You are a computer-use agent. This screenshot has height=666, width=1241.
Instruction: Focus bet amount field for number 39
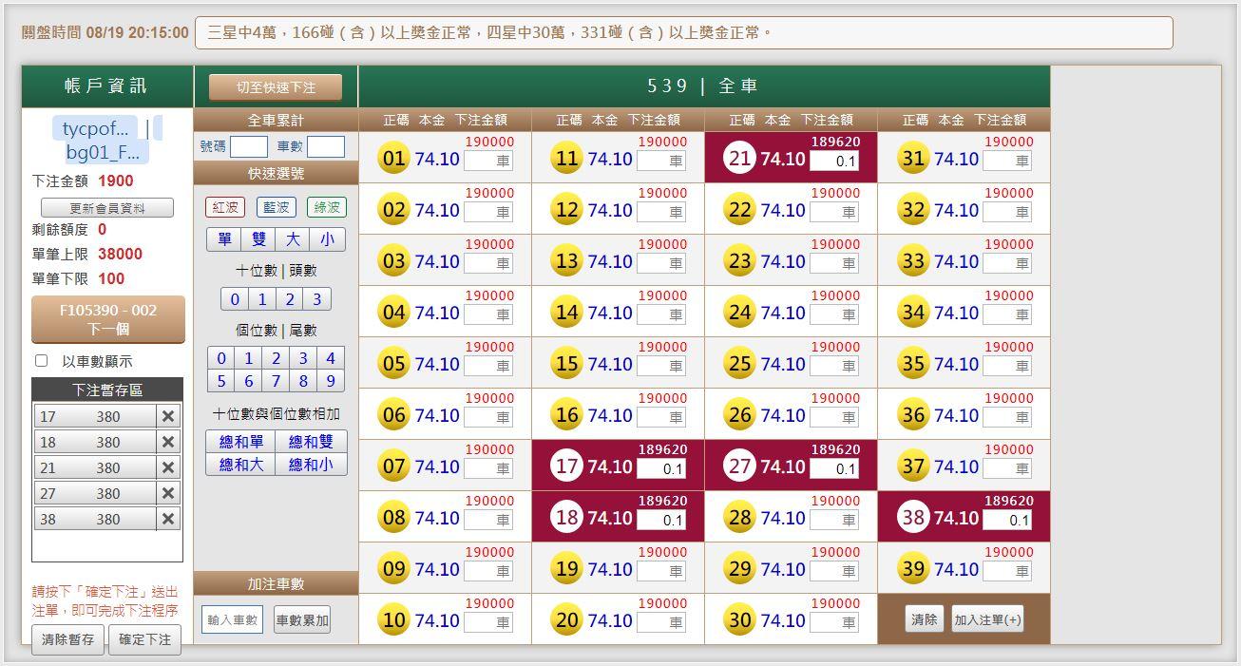click(1007, 572)
